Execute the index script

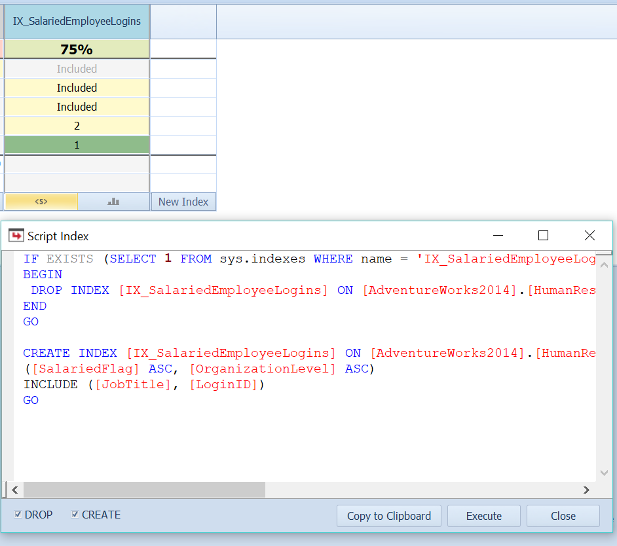pyautogui.click(x=483, y=515)
